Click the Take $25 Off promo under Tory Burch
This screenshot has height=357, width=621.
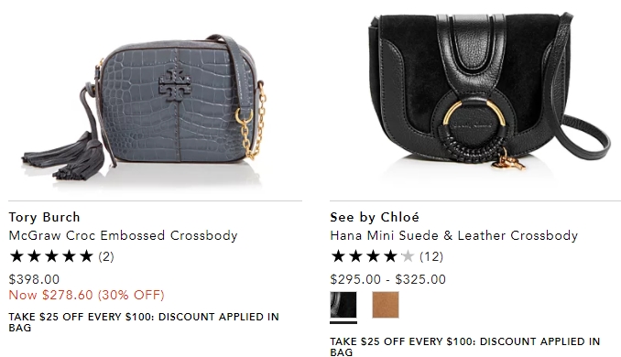(144, 322)
